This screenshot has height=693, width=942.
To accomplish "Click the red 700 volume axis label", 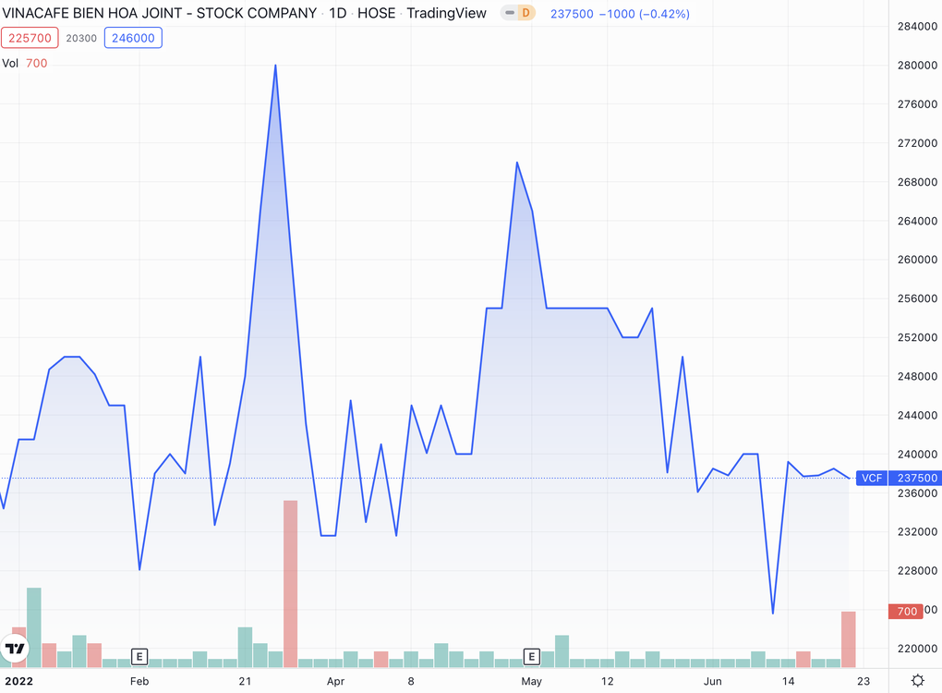I will tap(907, 612).
